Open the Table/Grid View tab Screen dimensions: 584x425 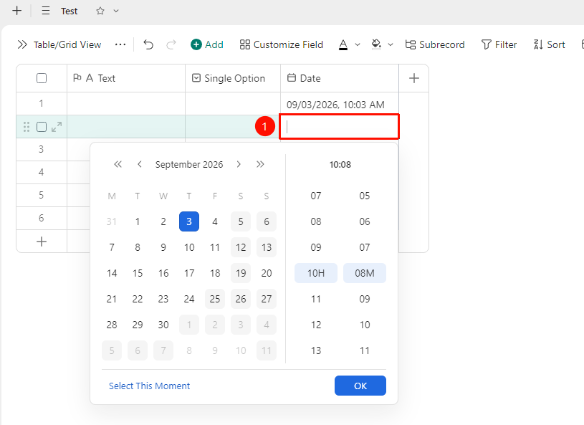tap(67, 44)
